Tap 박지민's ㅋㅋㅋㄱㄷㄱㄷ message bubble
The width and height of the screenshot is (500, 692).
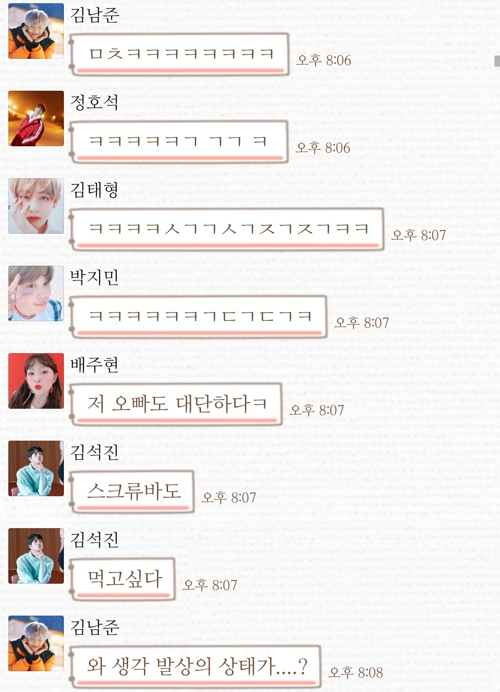click(198, 317)
